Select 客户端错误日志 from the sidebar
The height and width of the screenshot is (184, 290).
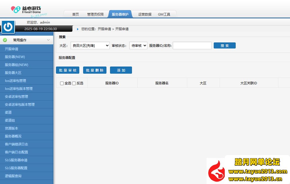(16, 144)
